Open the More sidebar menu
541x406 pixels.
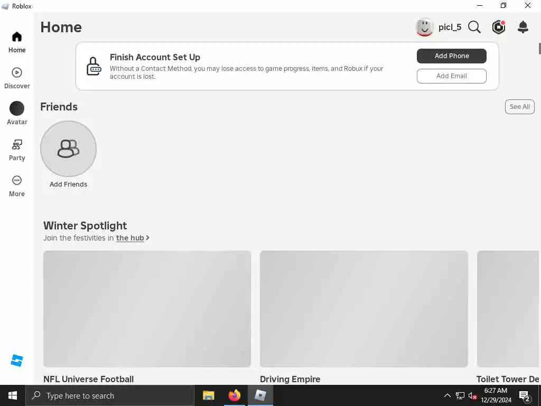[x=17, y=186]
